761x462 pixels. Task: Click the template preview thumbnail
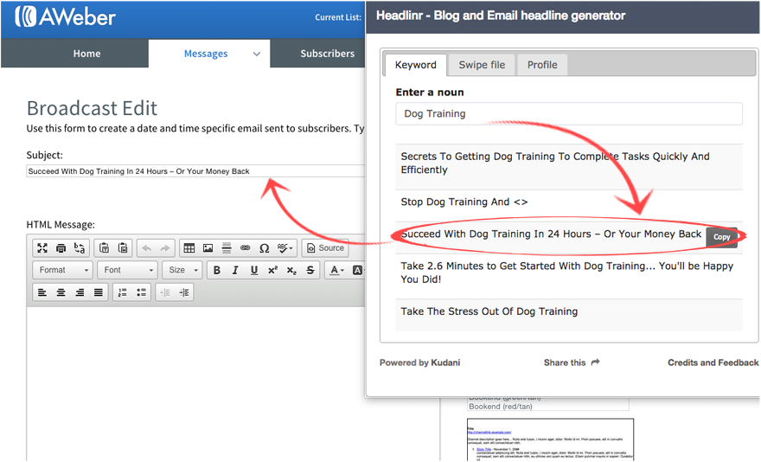click(550, 440)
